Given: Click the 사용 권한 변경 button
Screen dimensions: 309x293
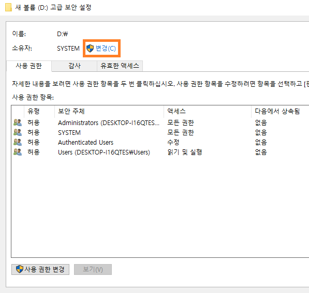Looking at the screenshot, I should click(40, 269).
